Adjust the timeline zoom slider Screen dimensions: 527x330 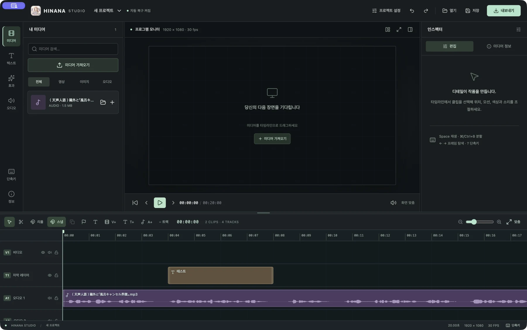tap(480, 222)
